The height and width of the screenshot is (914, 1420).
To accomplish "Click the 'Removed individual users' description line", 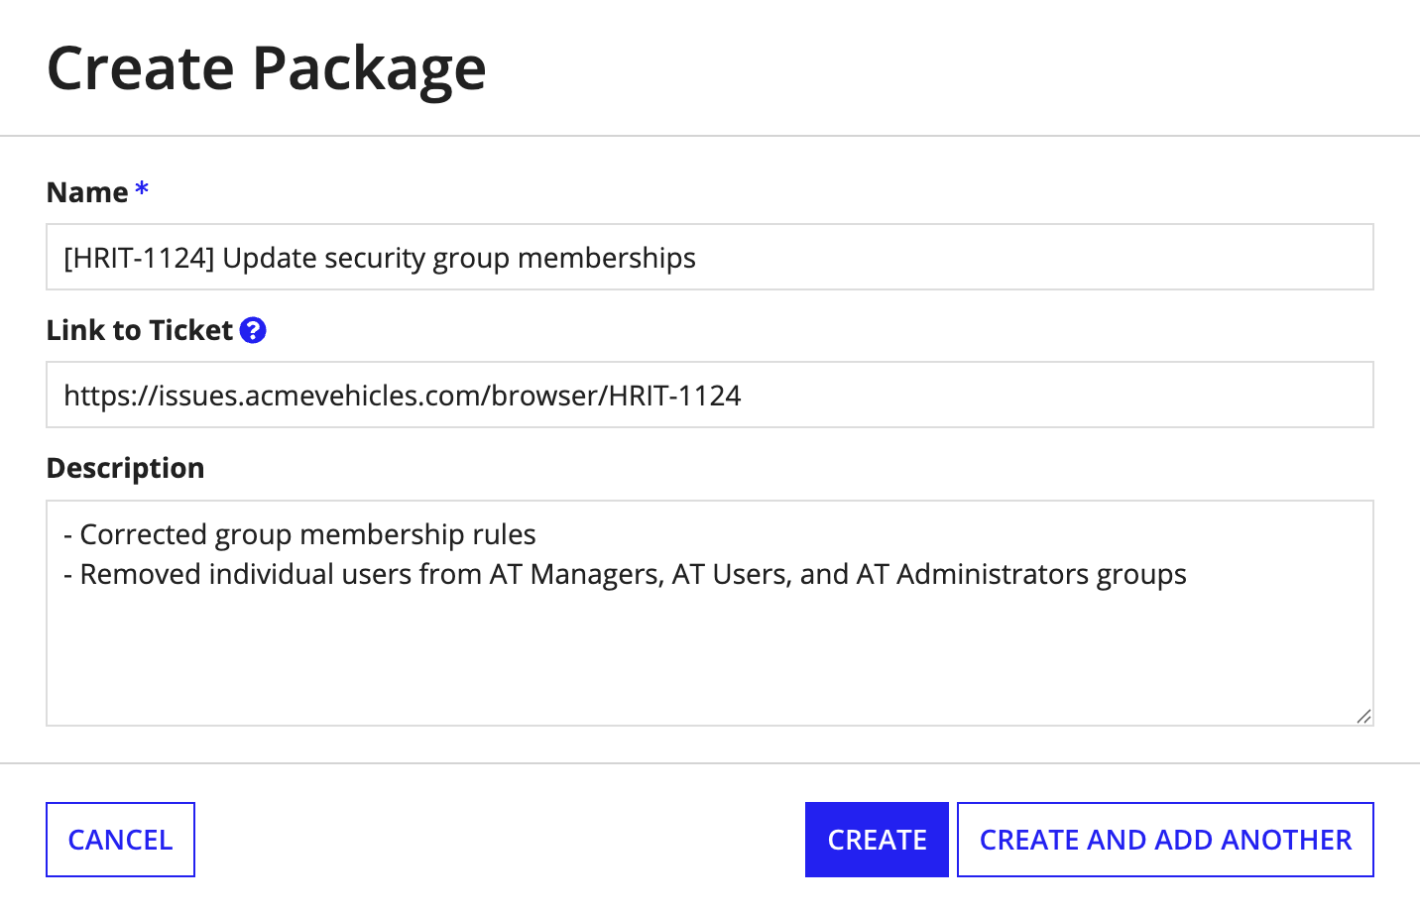I will [625, 574].
